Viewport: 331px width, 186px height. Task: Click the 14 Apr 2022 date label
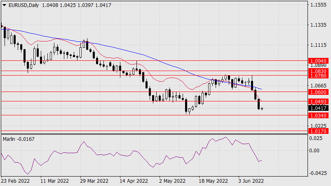134,181
